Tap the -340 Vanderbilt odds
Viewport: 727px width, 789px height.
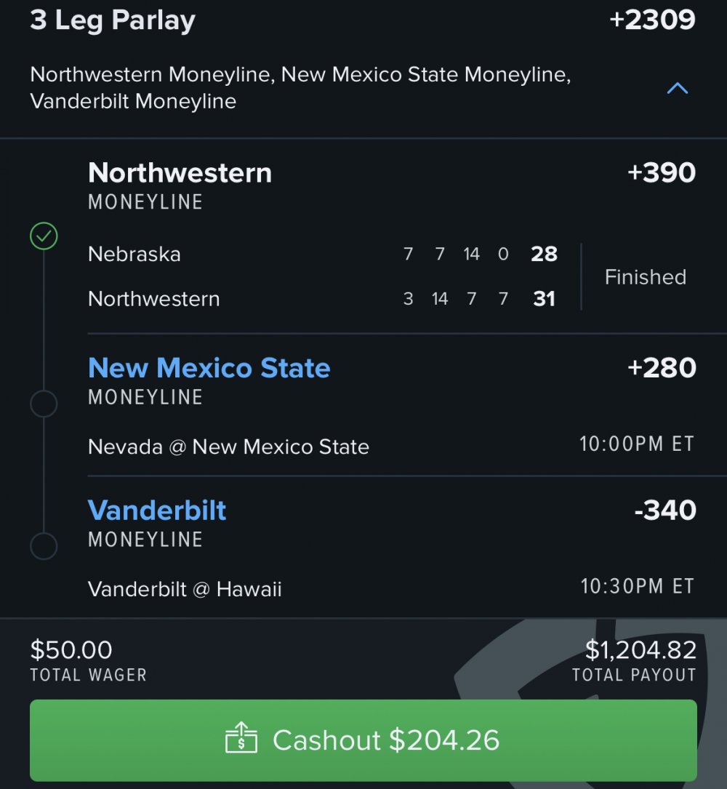664,510
